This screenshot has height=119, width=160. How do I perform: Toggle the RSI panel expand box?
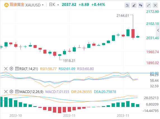tap(17, 69)
